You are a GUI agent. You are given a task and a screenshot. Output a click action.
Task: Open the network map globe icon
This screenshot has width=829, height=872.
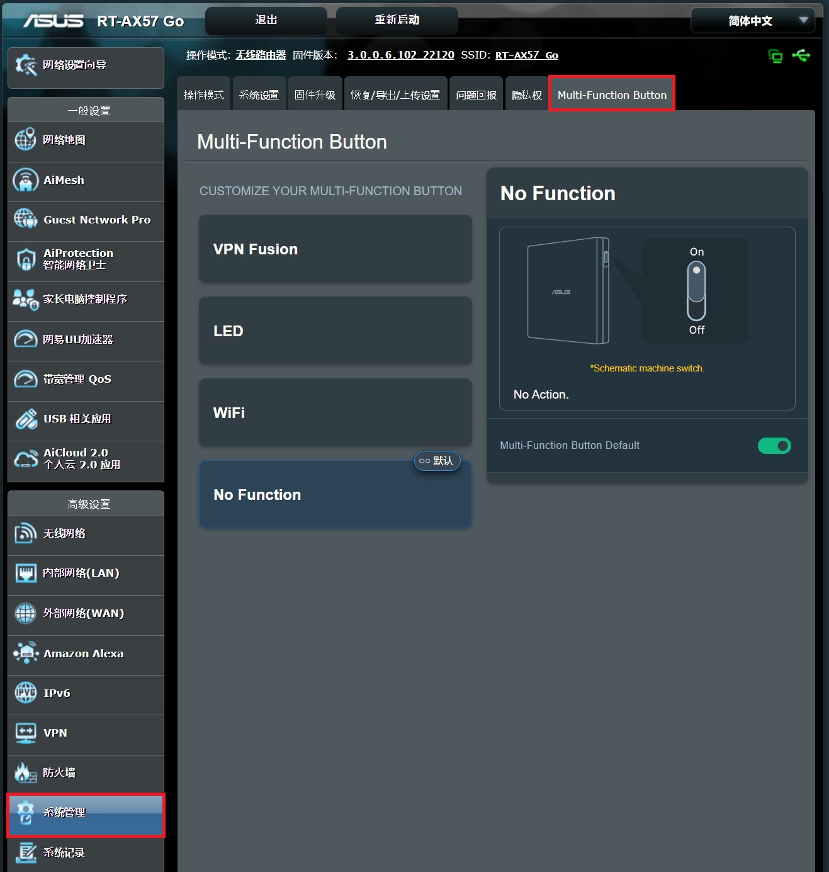click(25, 140)
